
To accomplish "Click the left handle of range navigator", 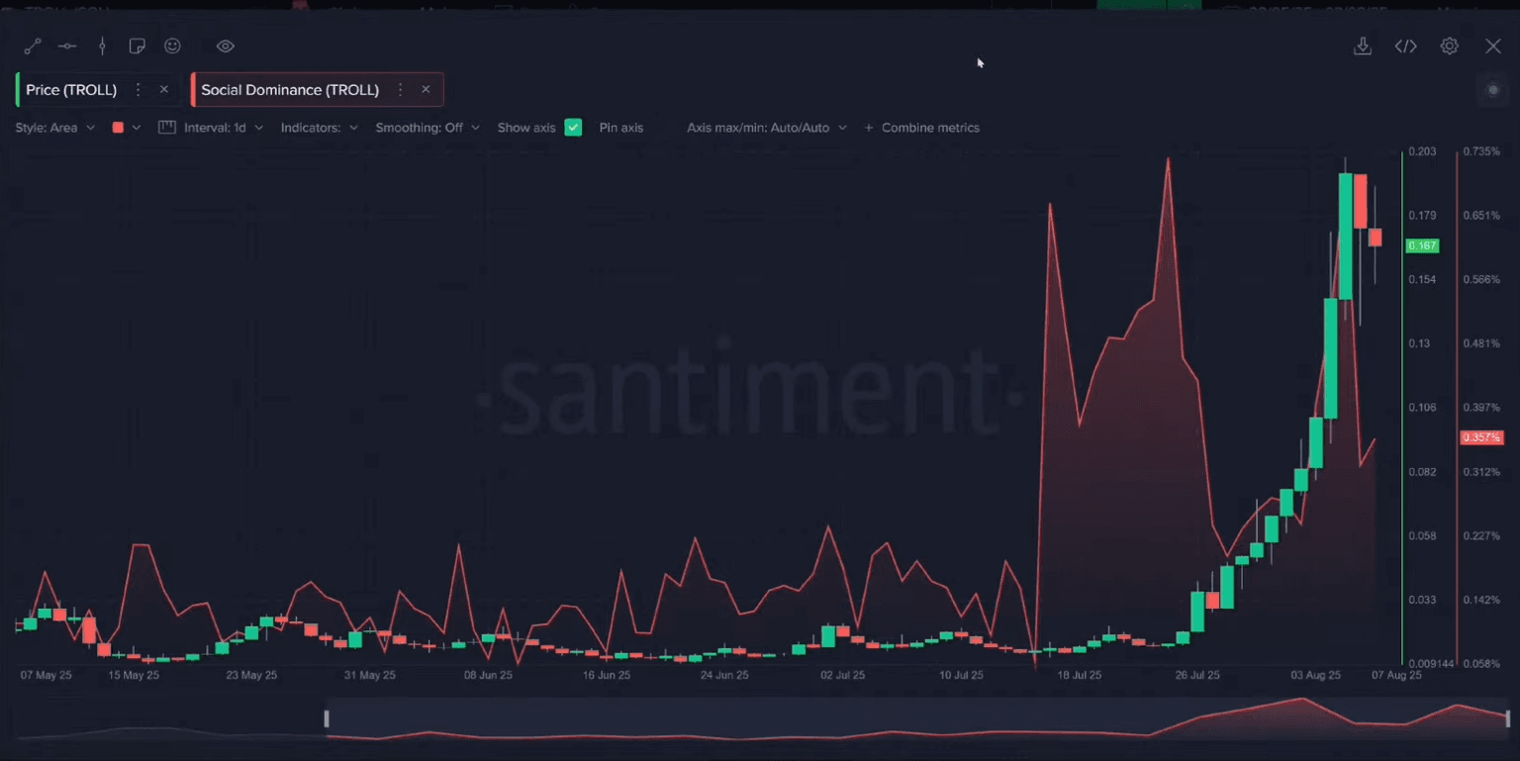I will point(327,718).
